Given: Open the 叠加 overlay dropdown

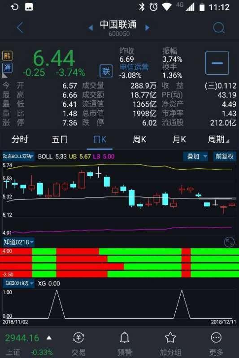Looking at the screenshot, I should [196, 156].
